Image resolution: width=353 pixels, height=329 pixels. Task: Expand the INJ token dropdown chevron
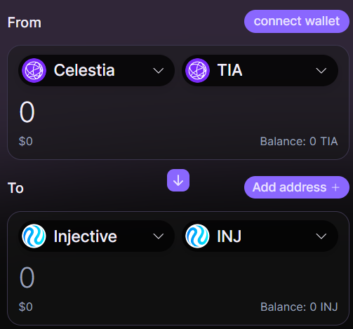pos(321,236)
